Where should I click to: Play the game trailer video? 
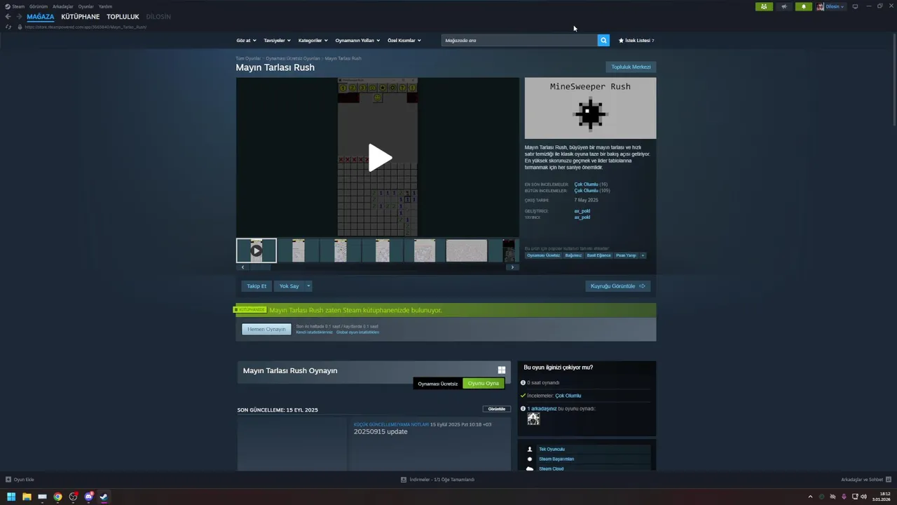tap(379, 157)
